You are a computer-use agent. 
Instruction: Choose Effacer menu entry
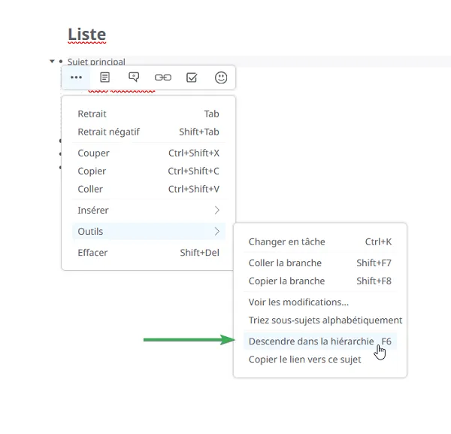click(148, 253)
